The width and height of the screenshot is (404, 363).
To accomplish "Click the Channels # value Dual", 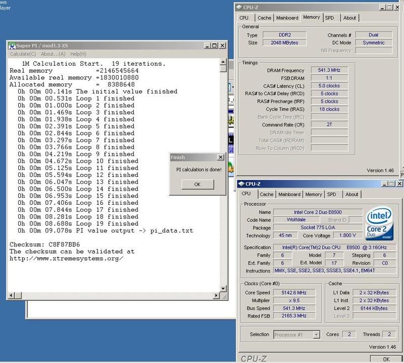I will tap(374, 35).
